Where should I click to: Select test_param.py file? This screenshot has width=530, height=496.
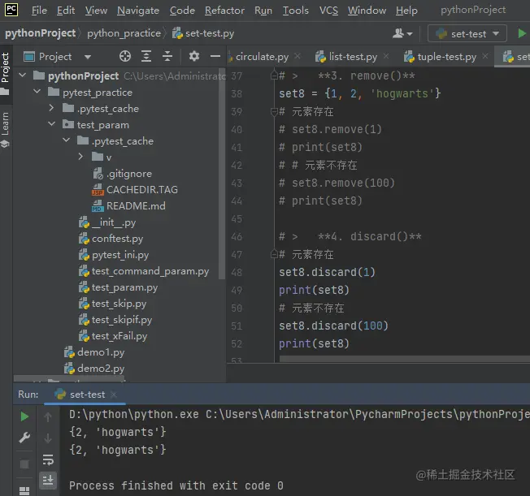118,287
